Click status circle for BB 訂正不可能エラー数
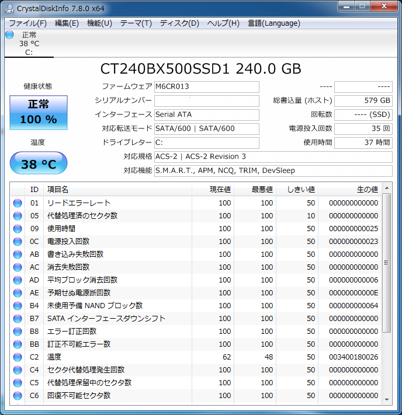Screen dimensions: 402x415 coord(18,344)
